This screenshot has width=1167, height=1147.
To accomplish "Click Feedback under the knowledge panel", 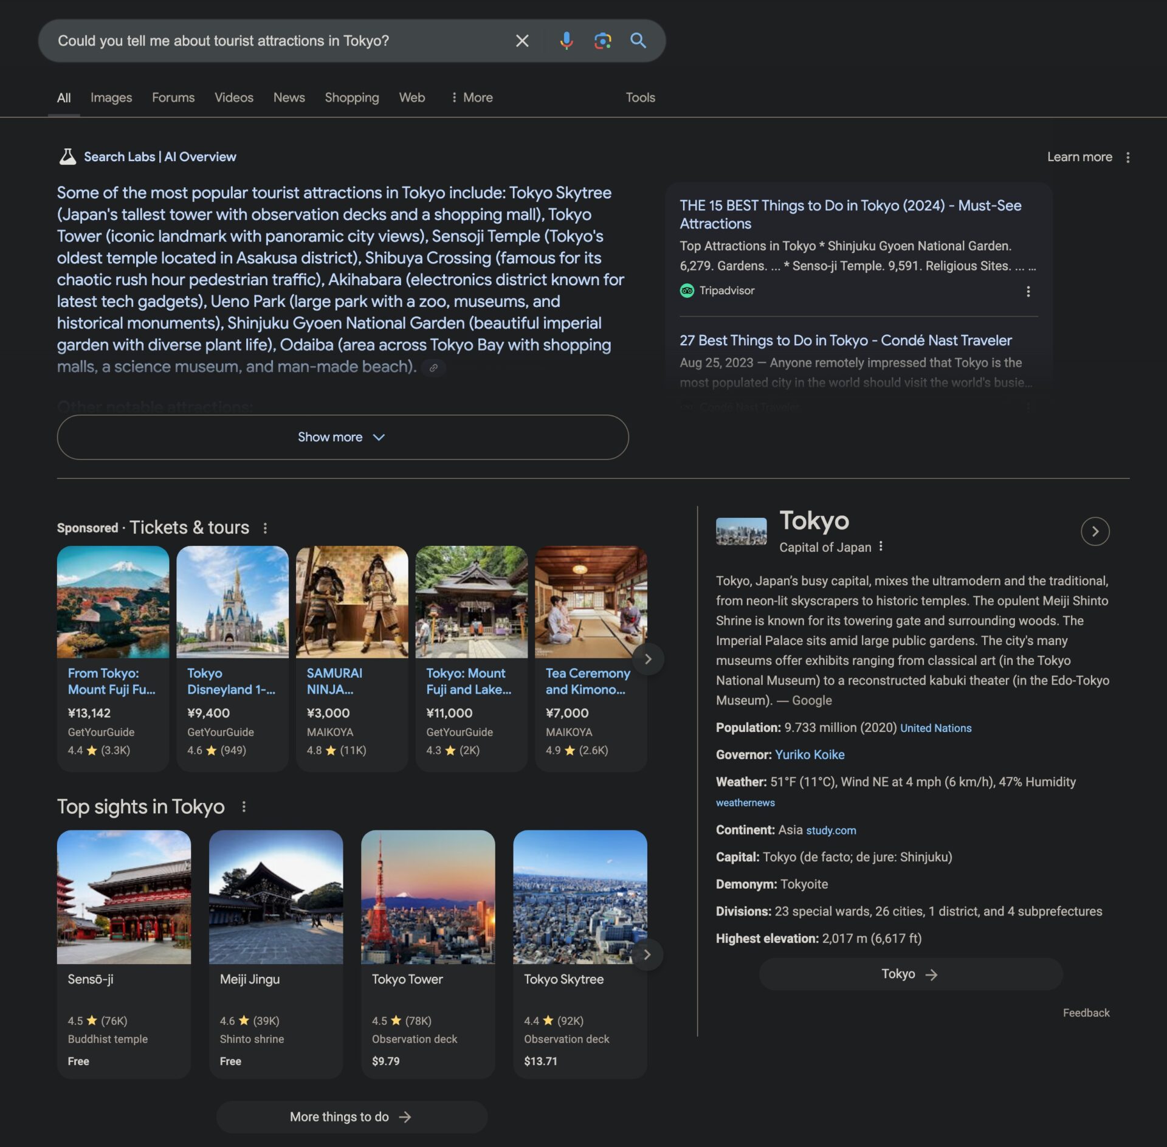I will click(x=1086, y=1013).
